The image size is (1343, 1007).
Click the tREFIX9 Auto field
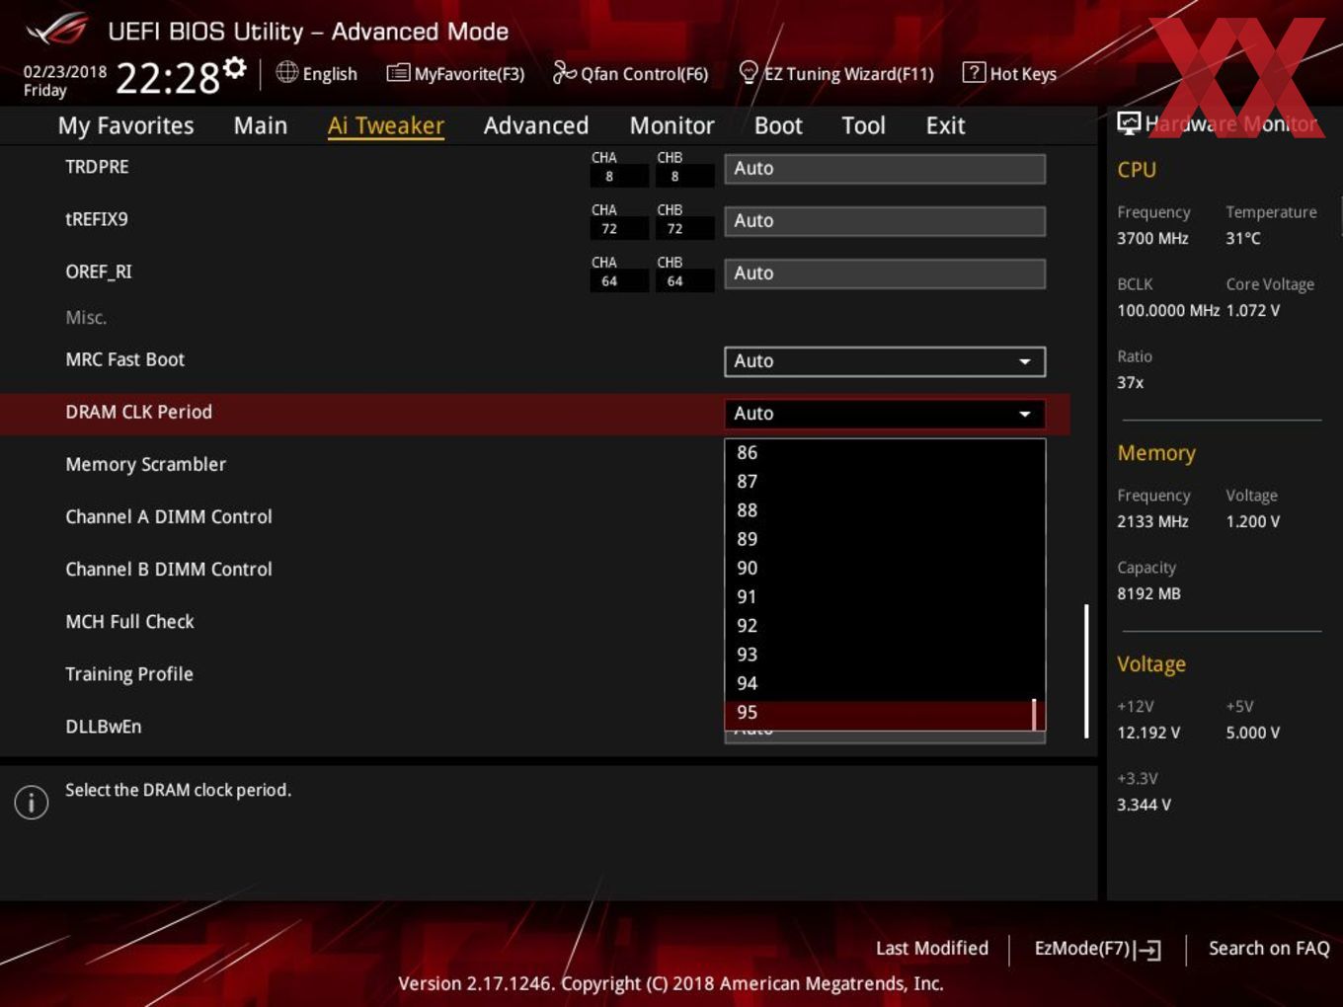point(885,221)
